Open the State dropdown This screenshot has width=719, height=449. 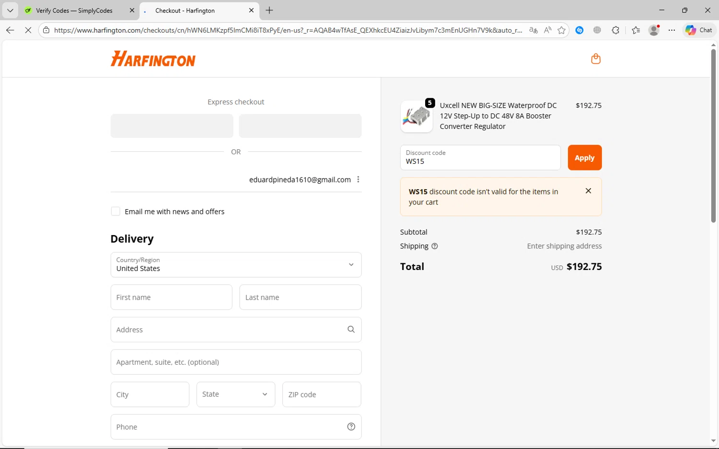click(236, 394)
